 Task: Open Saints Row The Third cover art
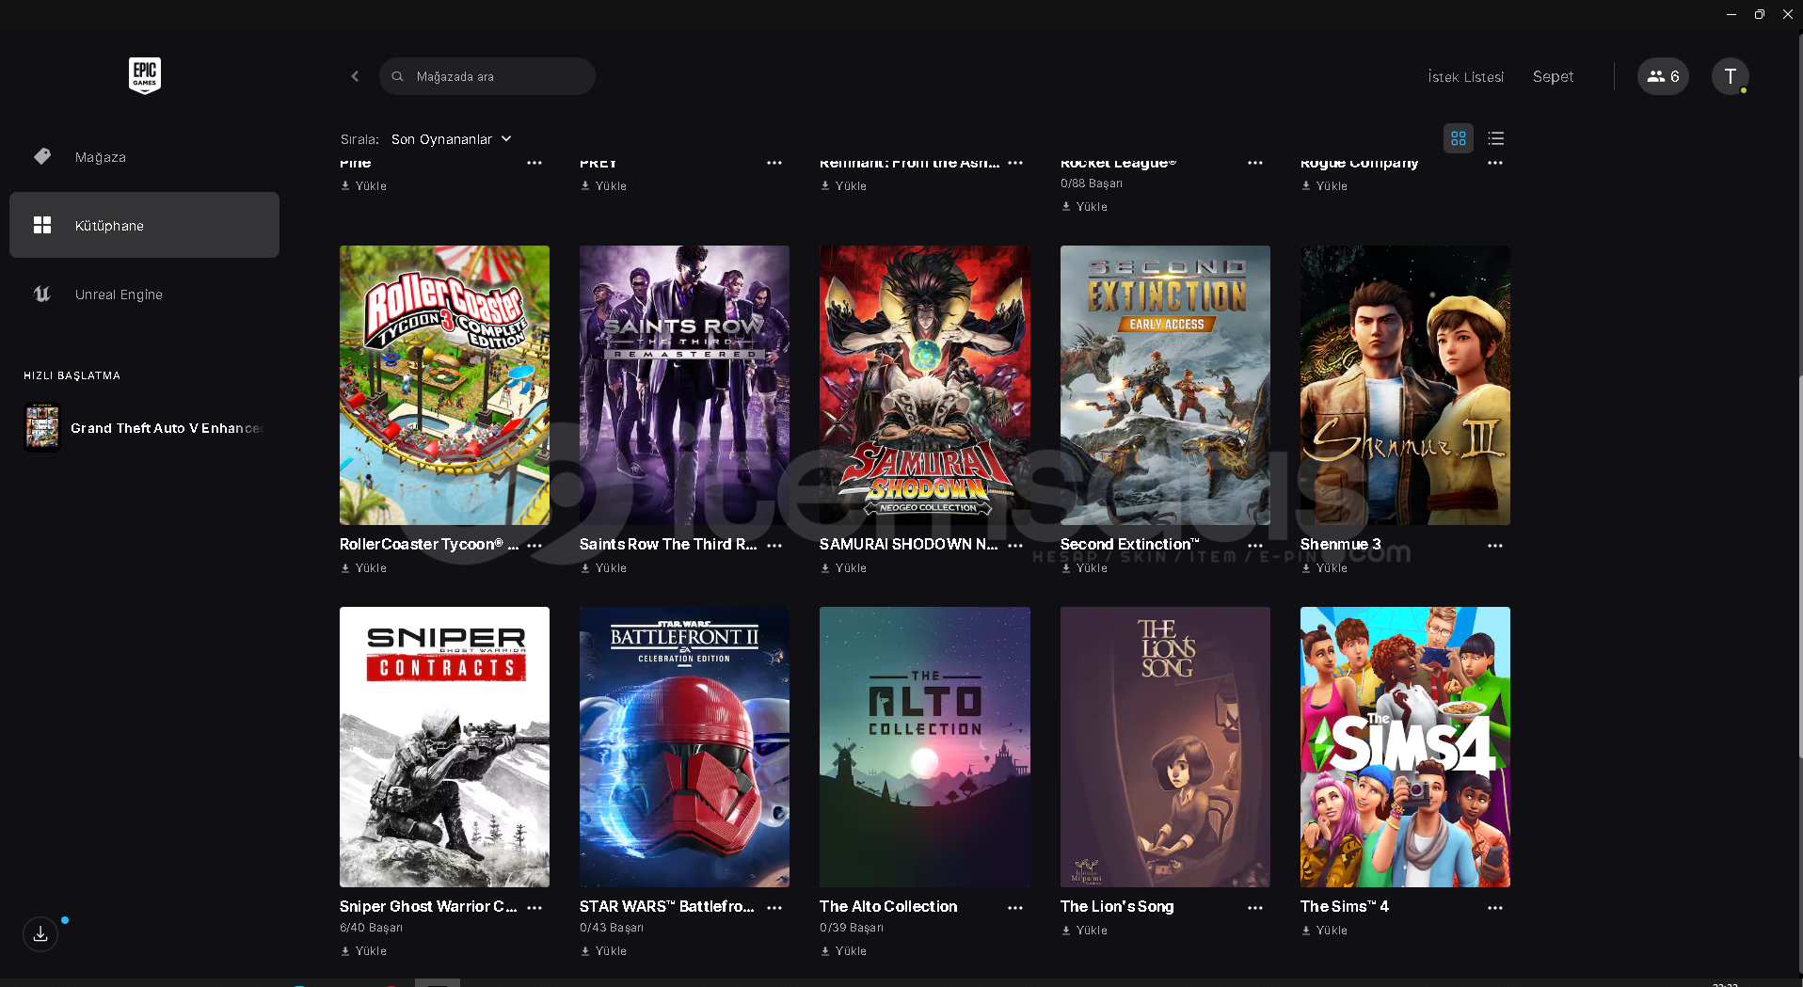(x=684, y=386)
